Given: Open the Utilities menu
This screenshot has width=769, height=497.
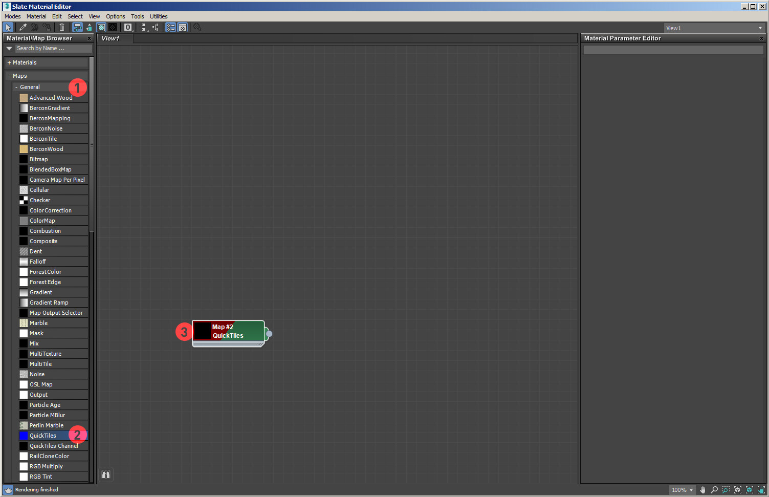Looking at the screenshot, I should 159,16.
